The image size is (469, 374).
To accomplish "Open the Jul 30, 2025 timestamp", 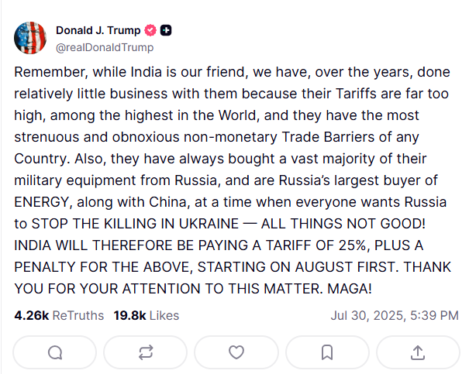I will 393,315.
